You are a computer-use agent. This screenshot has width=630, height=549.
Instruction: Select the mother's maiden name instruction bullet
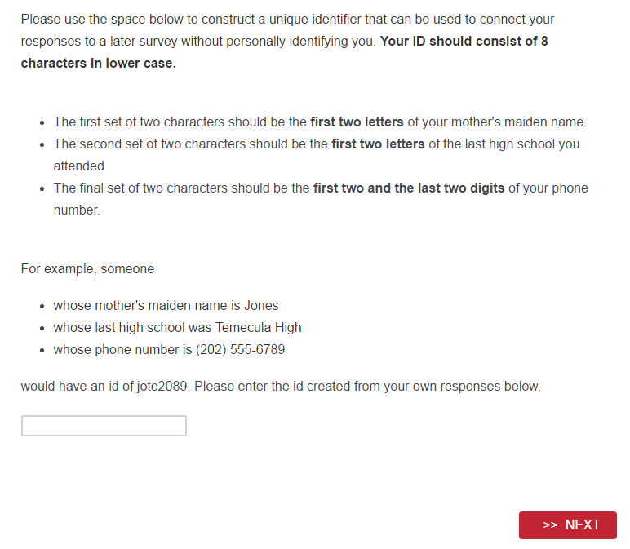click(319, 122)
